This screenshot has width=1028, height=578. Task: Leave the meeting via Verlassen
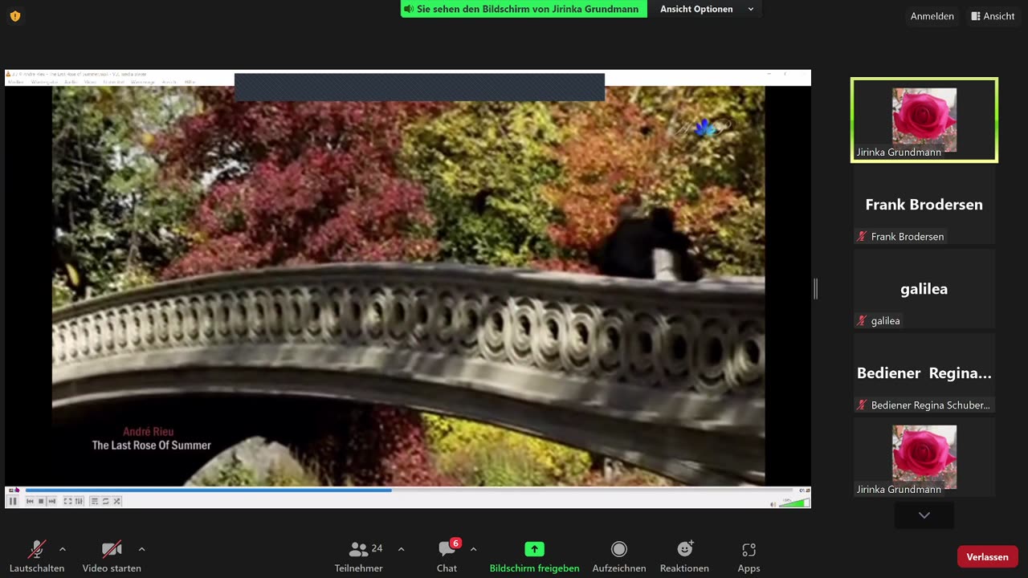[x=987, y=556]
